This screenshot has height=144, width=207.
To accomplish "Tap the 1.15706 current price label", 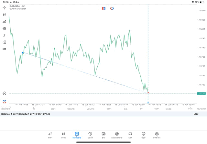I will [x=201, y=93].
